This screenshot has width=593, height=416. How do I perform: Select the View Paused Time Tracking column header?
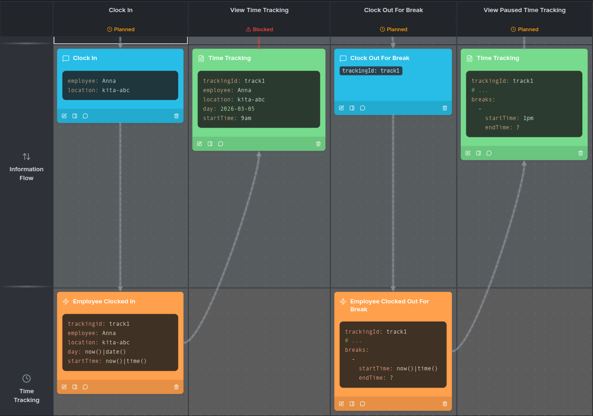pyautogui.click(x=524, y=10)
